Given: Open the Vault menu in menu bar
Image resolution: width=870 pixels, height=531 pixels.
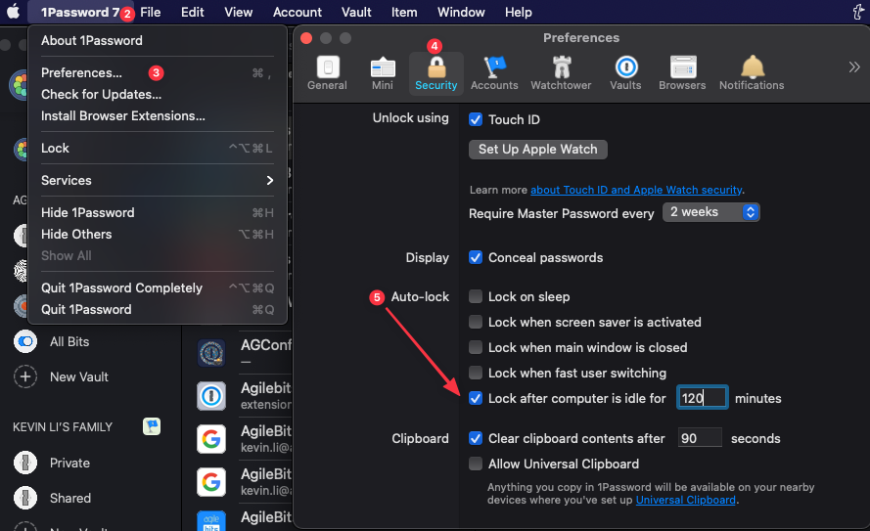Looking at the screenshot, I should (356, 12).
